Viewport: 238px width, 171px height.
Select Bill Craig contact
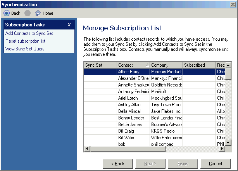click(133, 131)
